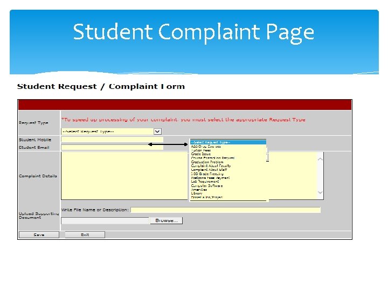The image size is (388, 291).
Task: Click the 'Complaint Details' label
Action: coord(38,176)
